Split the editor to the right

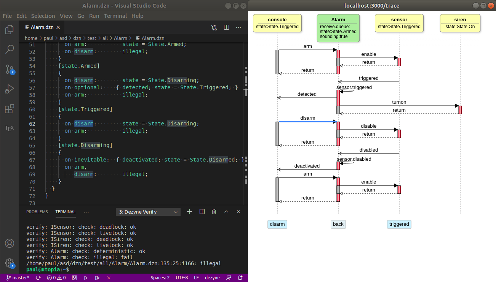[226, 27]
